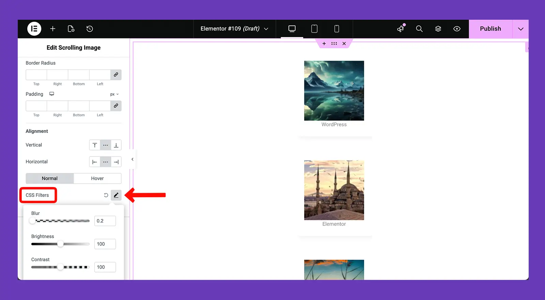Toggle Border Radius linked values

116,74
